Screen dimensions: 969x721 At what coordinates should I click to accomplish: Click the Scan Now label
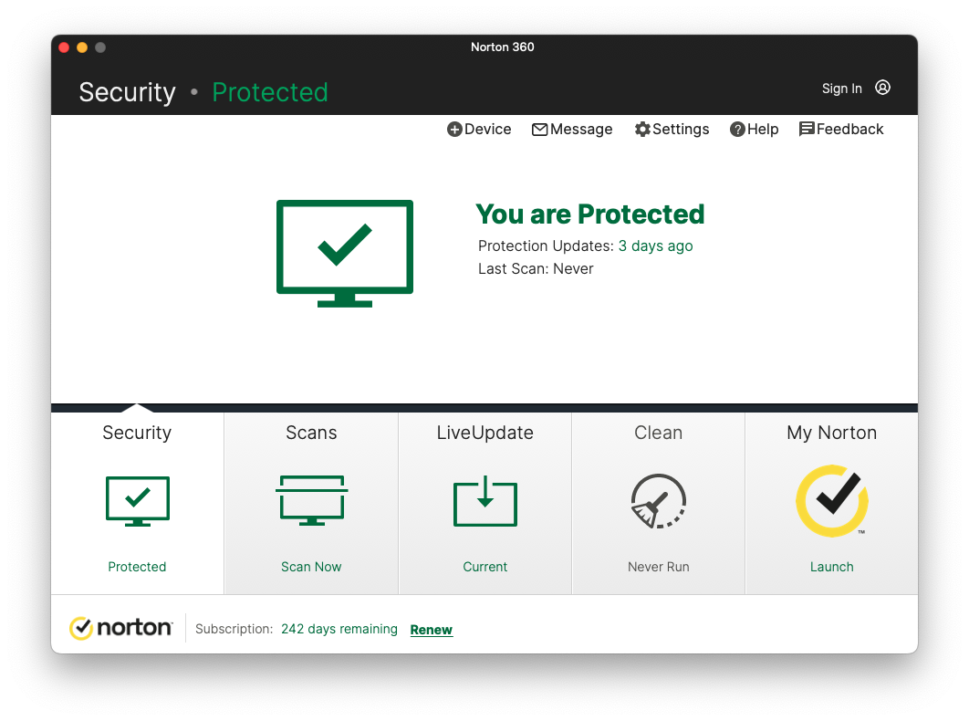coord(311,567)
